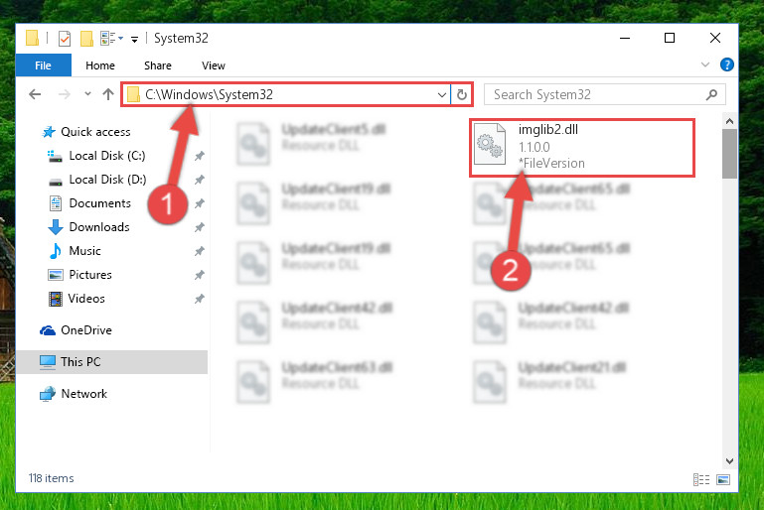Refresh the System32 folder view
Screen dimensions: 764x510
[462, 94]
